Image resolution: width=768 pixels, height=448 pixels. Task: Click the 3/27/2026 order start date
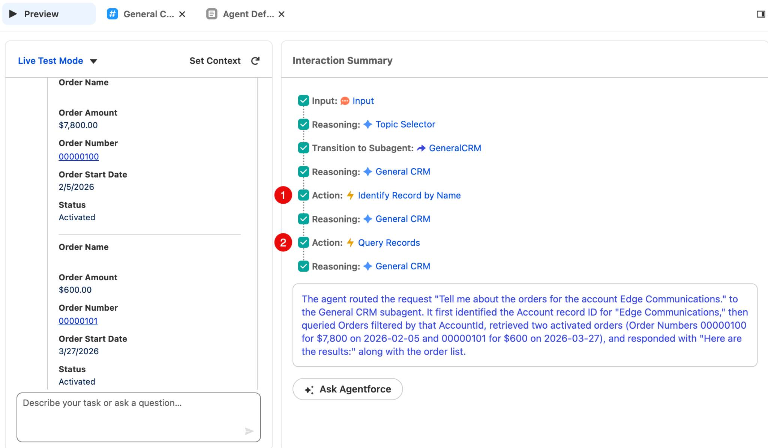coord(79,351)
